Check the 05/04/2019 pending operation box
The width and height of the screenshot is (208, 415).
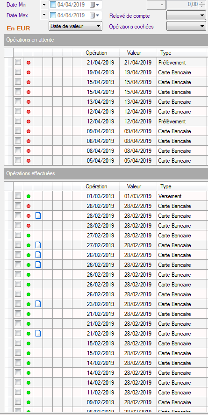[18, 160]
